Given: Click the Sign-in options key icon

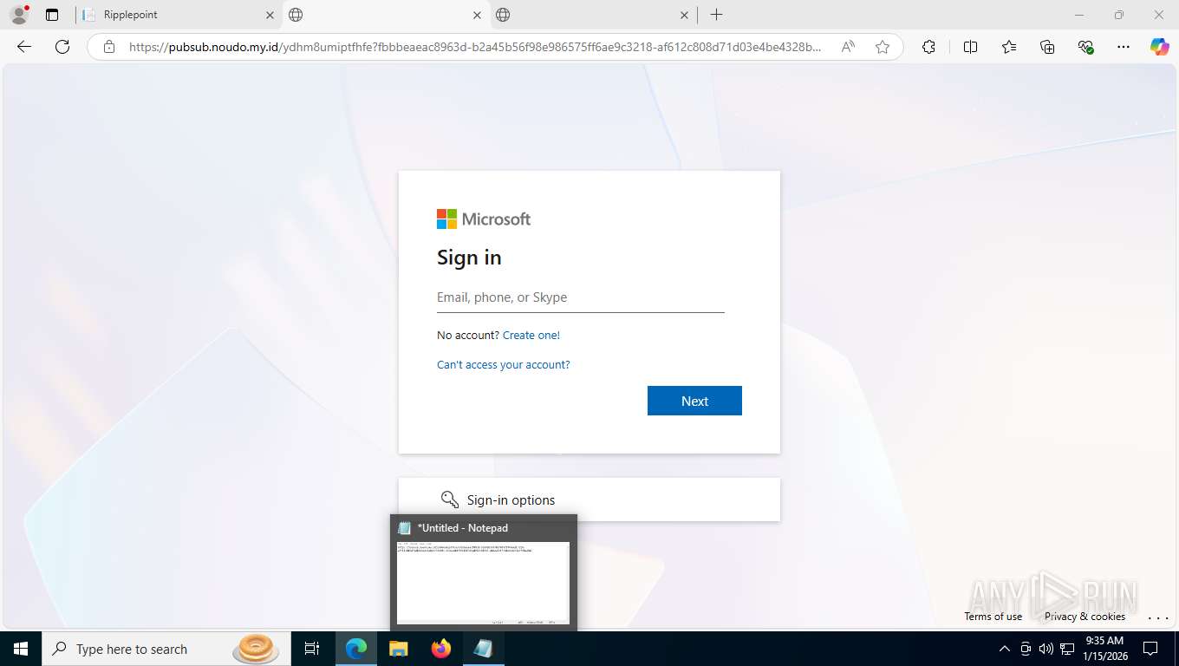Looking at the screenshot, I should pyautogui.click(x=449, y=499).
